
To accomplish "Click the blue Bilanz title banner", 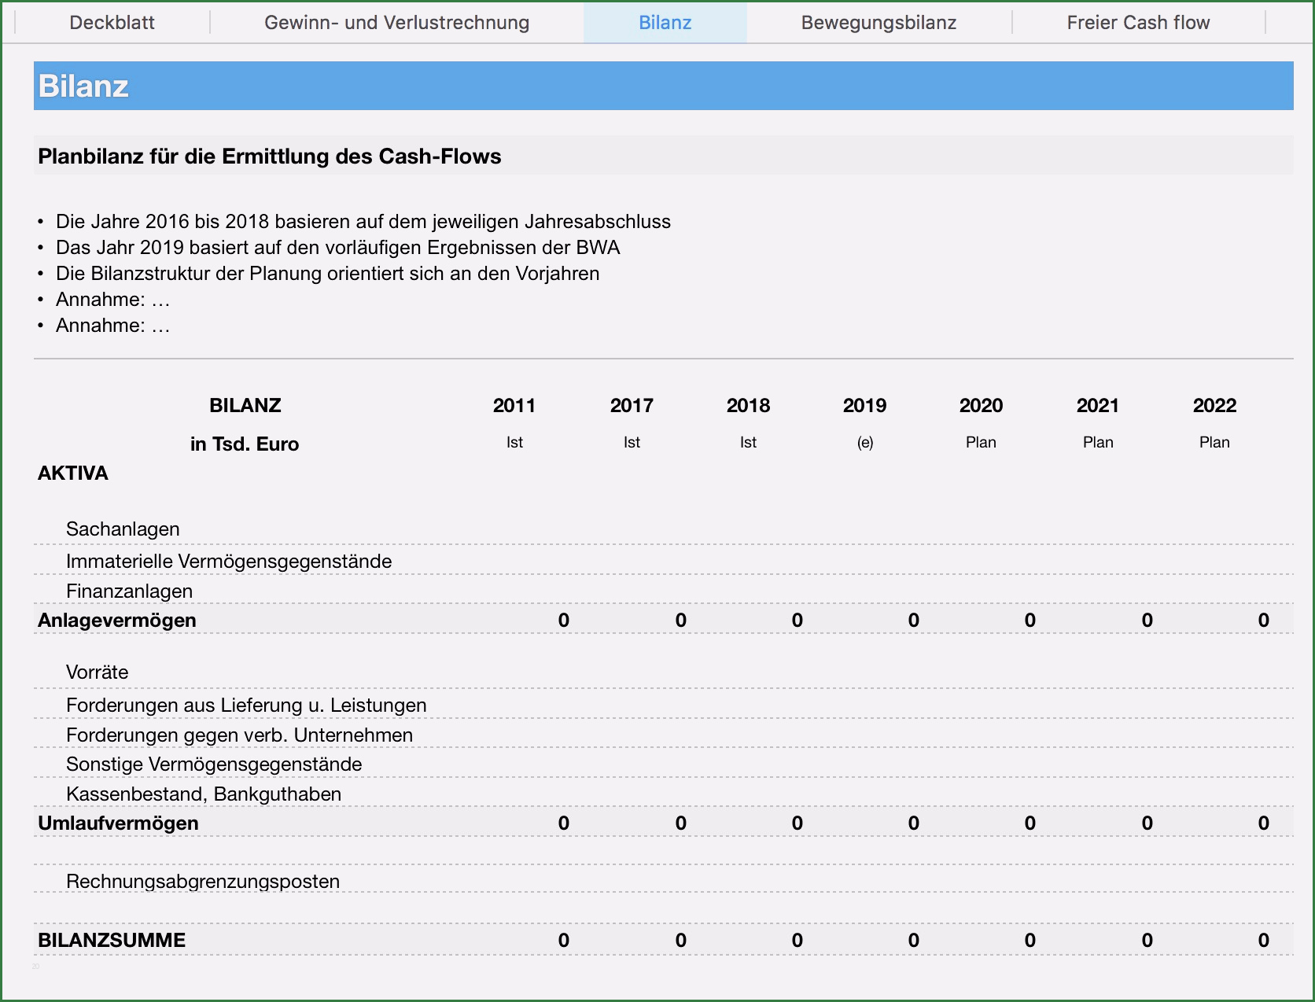I will 663,86.
